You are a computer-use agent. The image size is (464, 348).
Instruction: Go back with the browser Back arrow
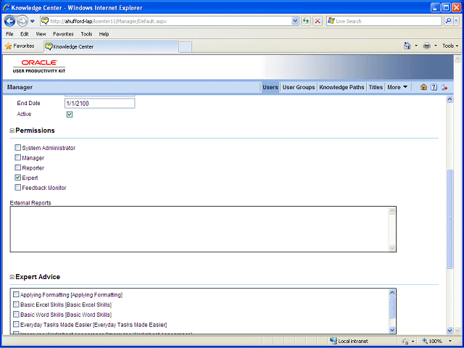coord(9,21)
